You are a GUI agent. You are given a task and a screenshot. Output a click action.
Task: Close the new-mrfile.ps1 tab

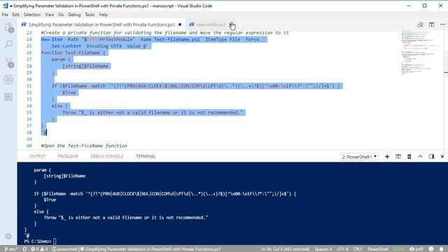coord(232,24)
